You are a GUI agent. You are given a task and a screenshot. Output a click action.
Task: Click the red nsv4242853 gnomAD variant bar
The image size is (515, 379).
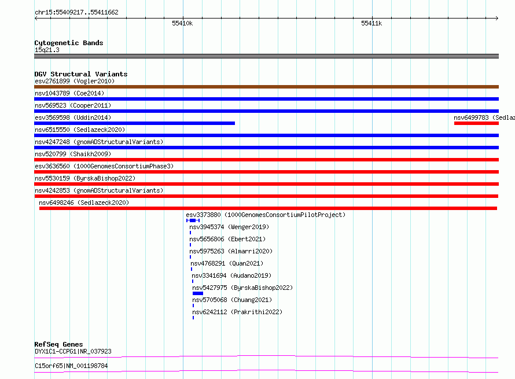pos(266,196)
